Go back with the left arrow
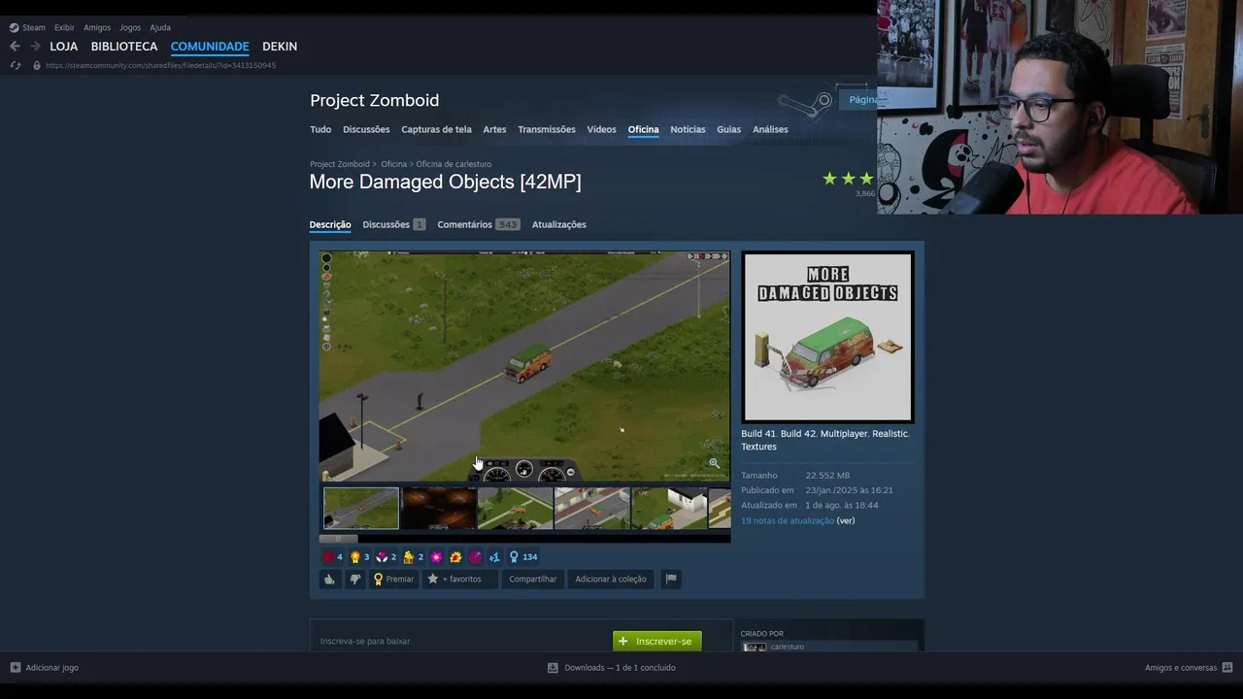 coord(15,46)
